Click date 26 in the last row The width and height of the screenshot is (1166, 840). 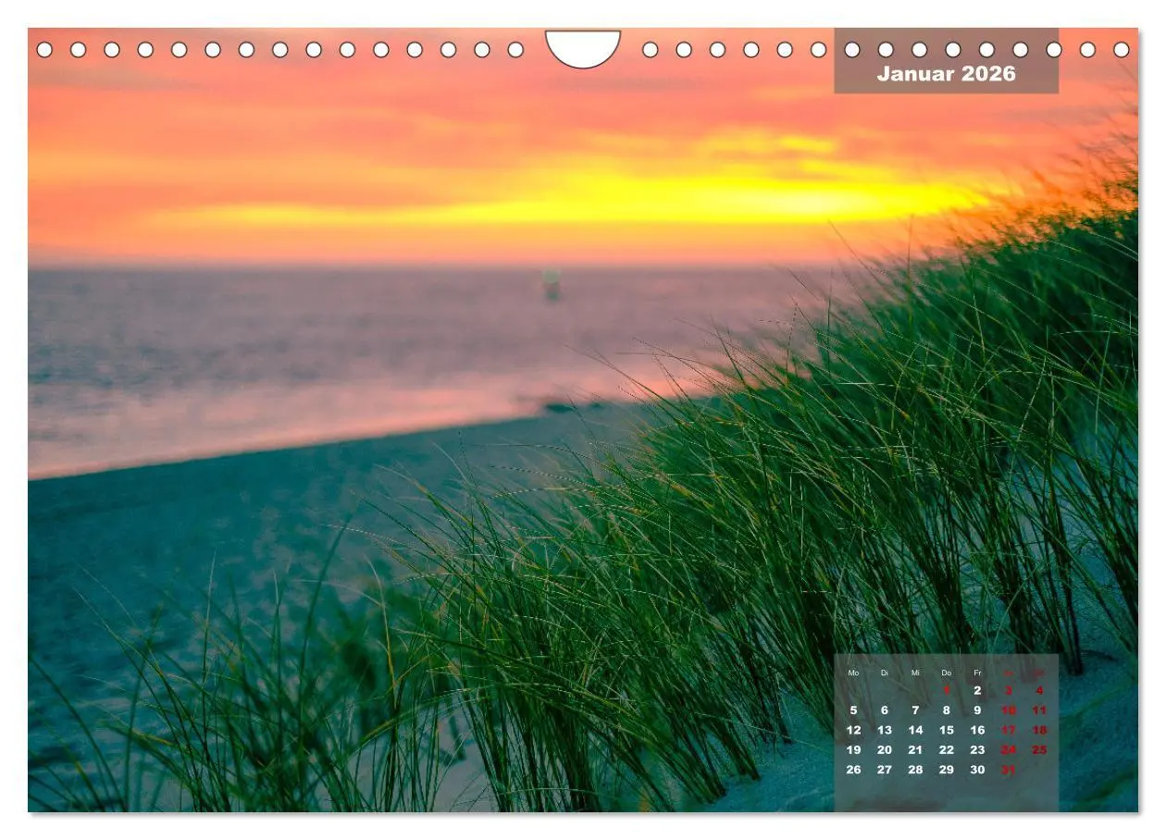[853, 770]
